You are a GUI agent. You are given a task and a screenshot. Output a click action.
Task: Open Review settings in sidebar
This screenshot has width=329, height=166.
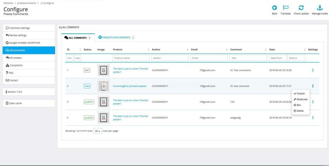(x=29, y=36)
